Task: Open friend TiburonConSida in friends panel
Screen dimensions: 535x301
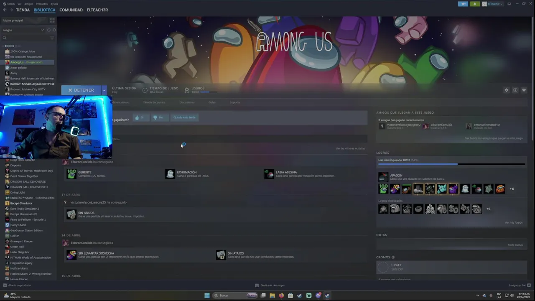Action: (x=438, y=126)
